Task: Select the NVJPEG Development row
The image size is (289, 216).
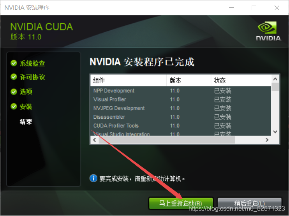Action: (181, 108)
